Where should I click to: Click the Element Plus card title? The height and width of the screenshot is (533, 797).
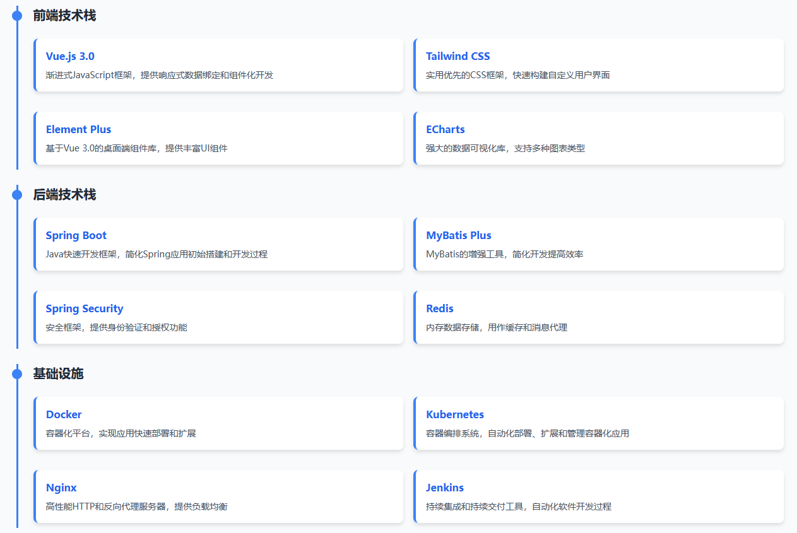point(78,129)
